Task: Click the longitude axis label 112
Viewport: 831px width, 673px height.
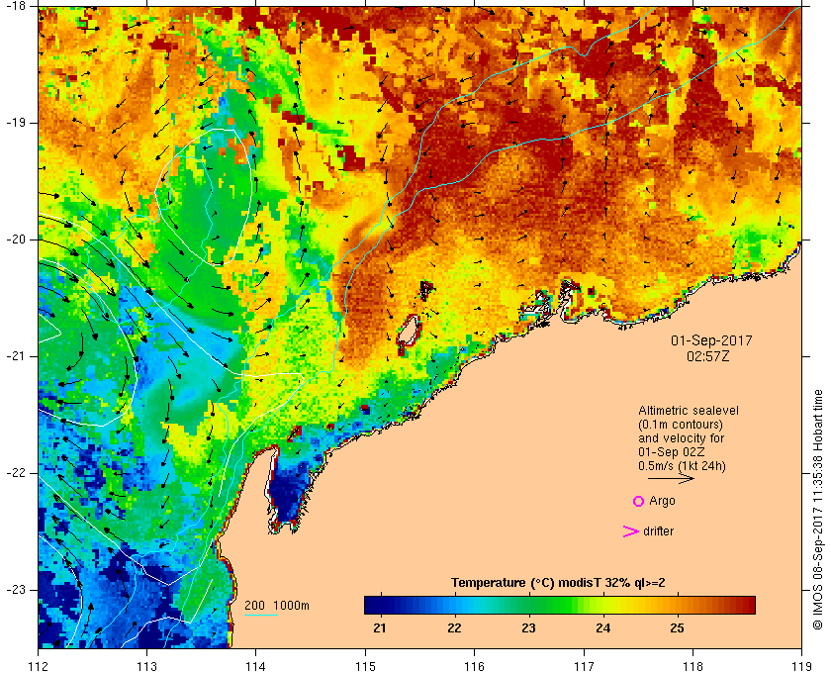Action: point(39,665)
